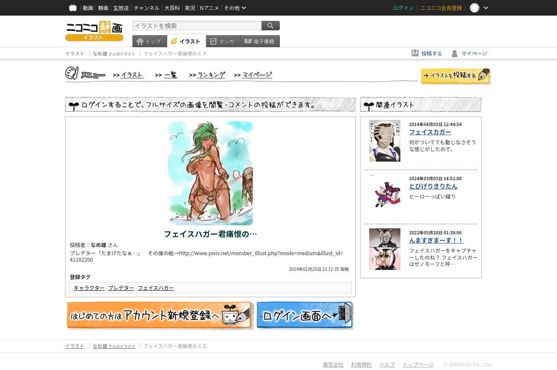Click the 投稿する upload icon
The height and width of the screenshot is (370, 557).
415,53
